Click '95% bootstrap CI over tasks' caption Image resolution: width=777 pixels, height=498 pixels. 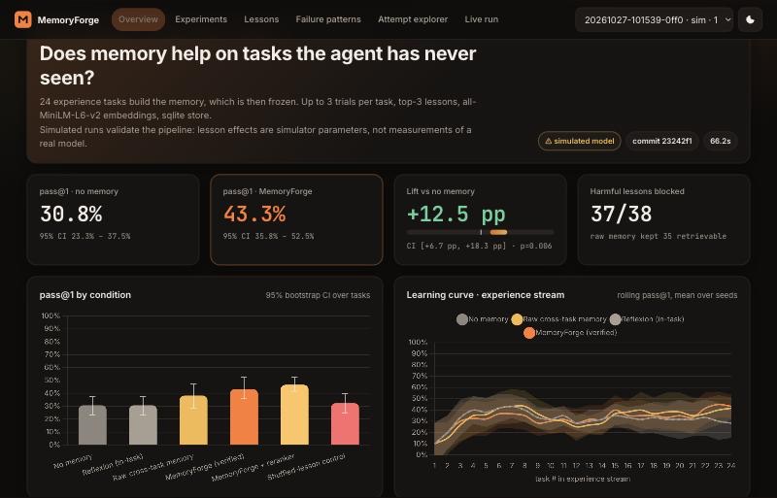318,295
